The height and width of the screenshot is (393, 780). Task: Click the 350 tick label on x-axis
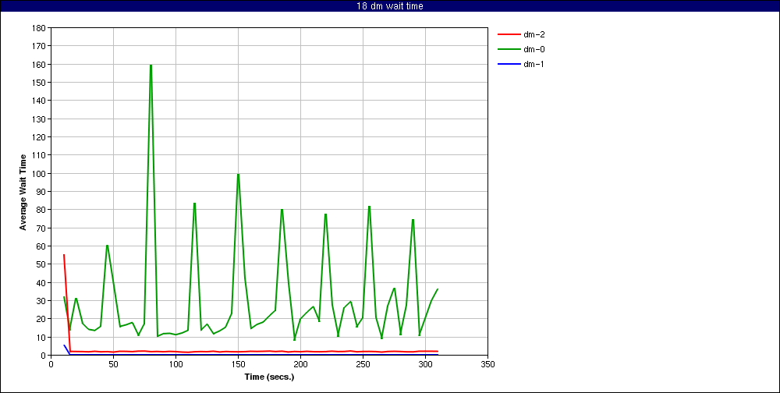click(487, 363)
